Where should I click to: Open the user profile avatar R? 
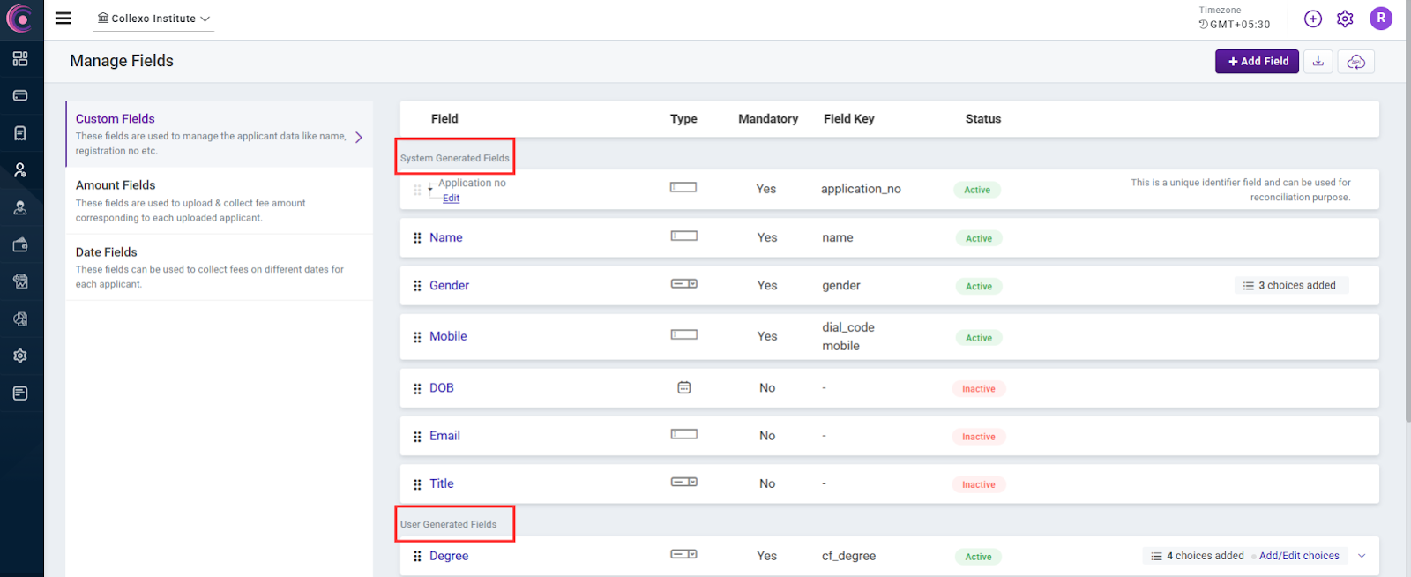pyautogui.click(x=1380, y=18)
